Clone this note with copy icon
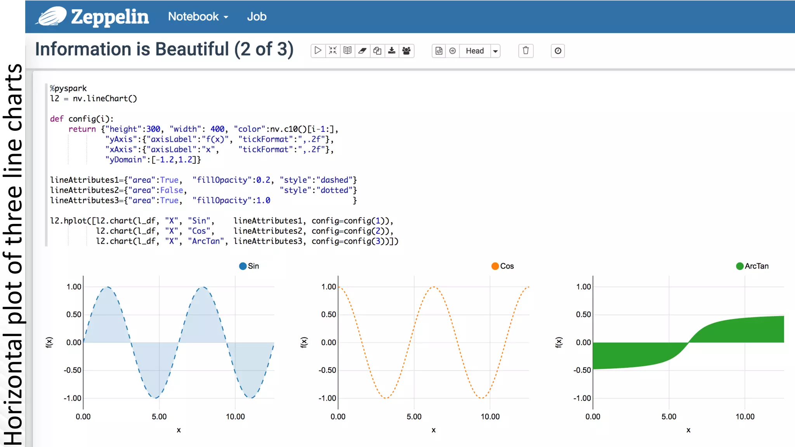 (x=377, y=51)
